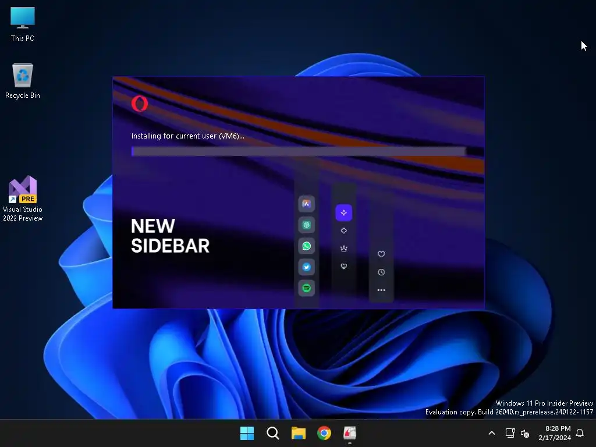Click the Aria AI icon in sidebar preview
596x447 pixels.
(x=306, y=204)
